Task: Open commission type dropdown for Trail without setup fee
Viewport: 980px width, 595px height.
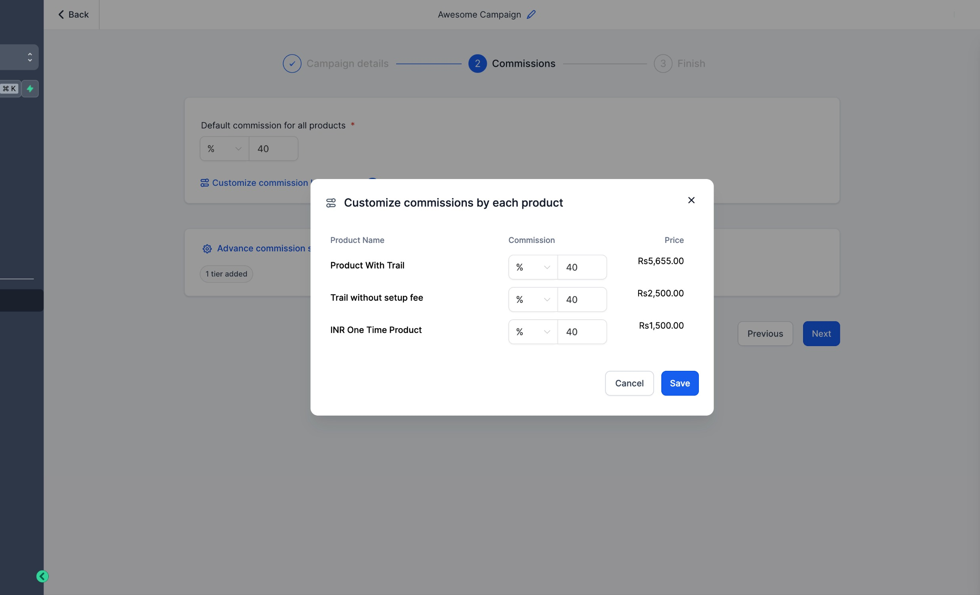Action: pyautogui.click(x=533, y=300)
